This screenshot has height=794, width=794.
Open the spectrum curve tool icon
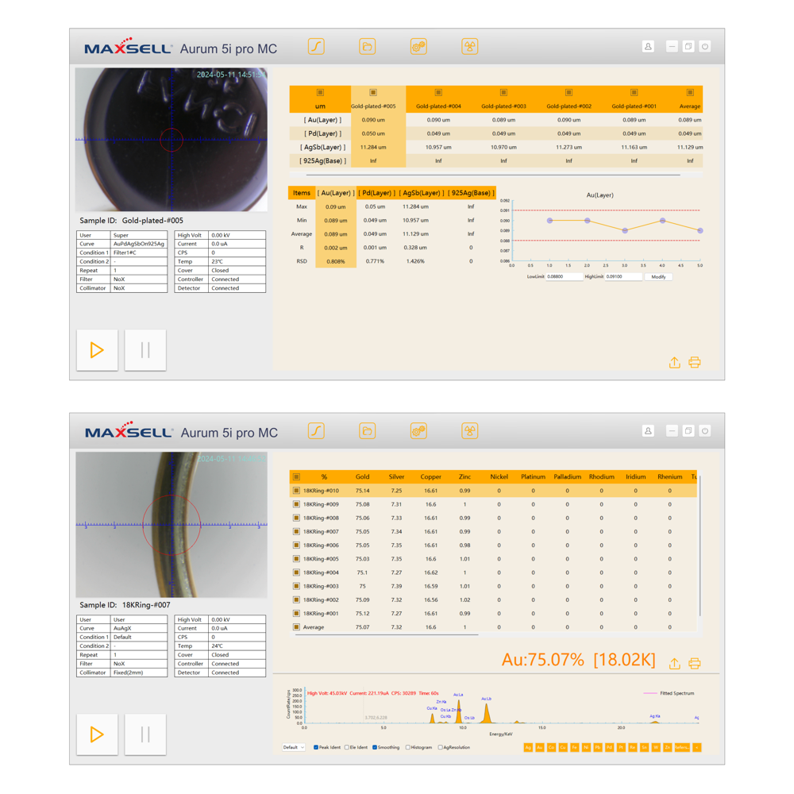(x=316, y=46)
